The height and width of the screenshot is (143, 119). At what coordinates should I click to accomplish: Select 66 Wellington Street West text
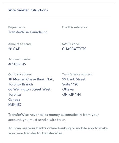click(x=29, y=89)
